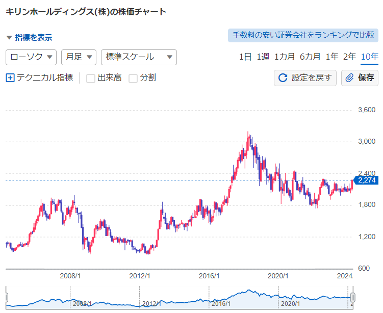Click the 2008/1 label on main x-axis

70,276
